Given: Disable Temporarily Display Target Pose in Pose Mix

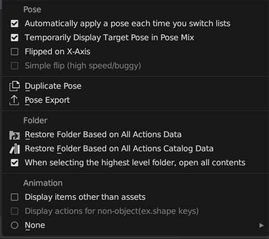Looking at the screenshot, I should 15,38.
